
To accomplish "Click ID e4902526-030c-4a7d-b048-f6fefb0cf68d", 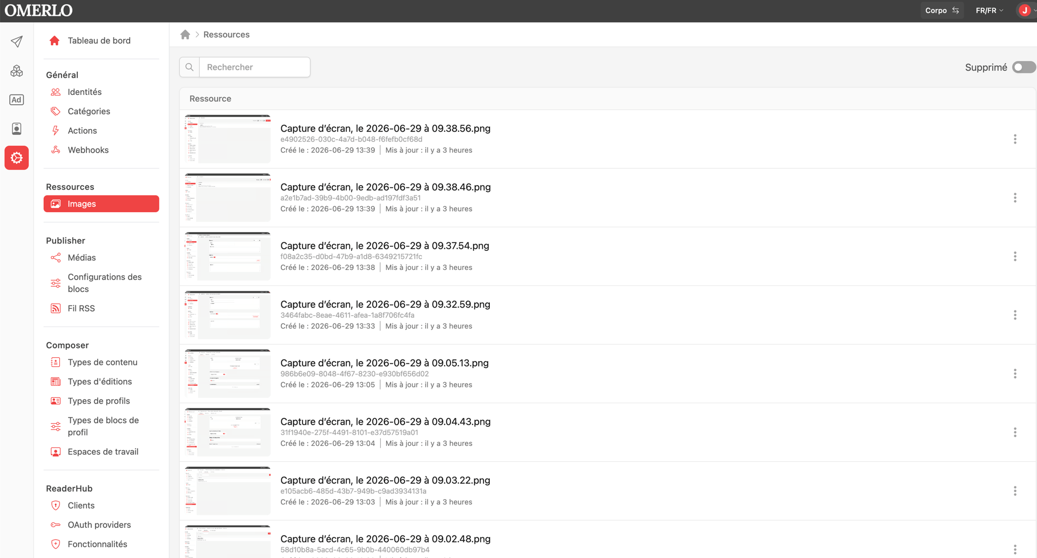I will pos(351,139).
